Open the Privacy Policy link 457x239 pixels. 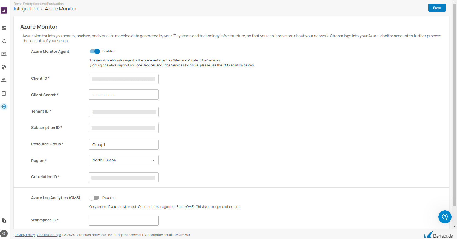point(25,235)
